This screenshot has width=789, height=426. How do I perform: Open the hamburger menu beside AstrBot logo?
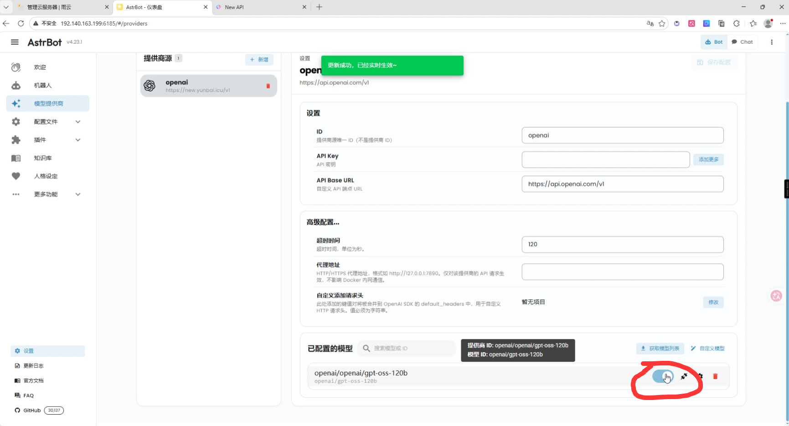click(x=15, y=42)
